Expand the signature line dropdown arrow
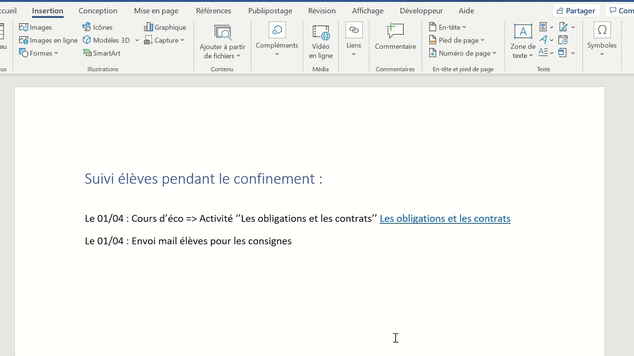Screen dimensions: 634x356 pos(573,27)
